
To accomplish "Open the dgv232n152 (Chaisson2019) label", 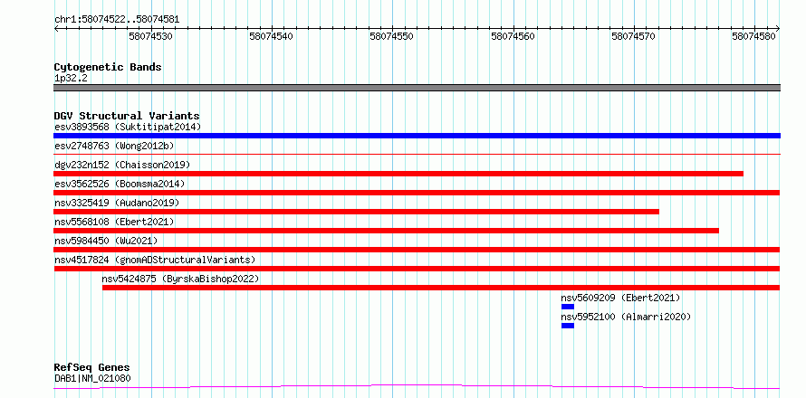I will [122, 165].
